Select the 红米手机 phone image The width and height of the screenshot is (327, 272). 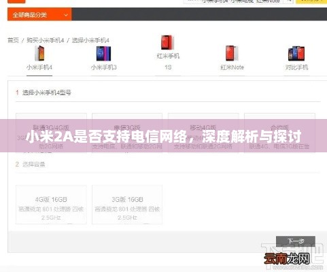(167, 42)
